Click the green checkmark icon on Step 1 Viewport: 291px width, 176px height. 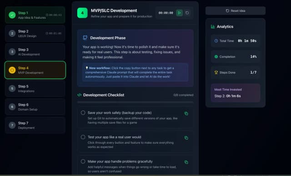pyautogui.click(x=12, y=15)
